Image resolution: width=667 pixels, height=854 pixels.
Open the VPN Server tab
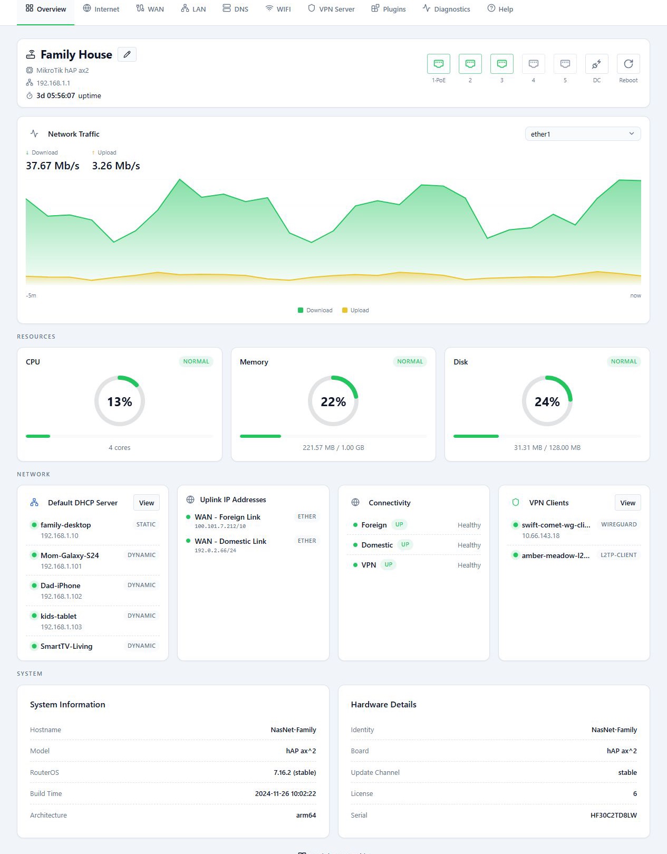tap(331, 9)
